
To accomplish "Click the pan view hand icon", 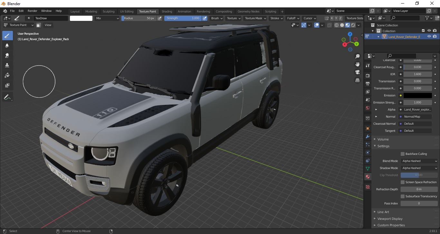I will coord(357,64).
